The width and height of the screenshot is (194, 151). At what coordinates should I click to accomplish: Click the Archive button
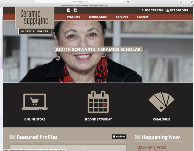pyautogui.click(x=119, y=137)
